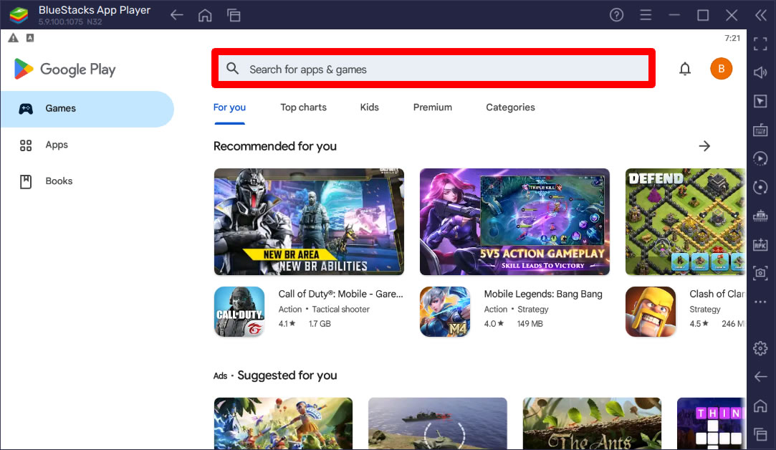Viewport: 776px width, 450px height.
Task: Click the Call of Duty app icon
Action: click(x=239, y=312)
